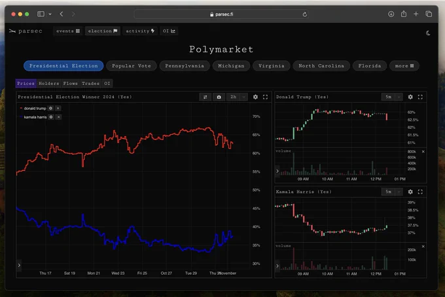Open the activity page
Image resolution: width=445 pixels, height=297 pixels.
tap(140, 31)
